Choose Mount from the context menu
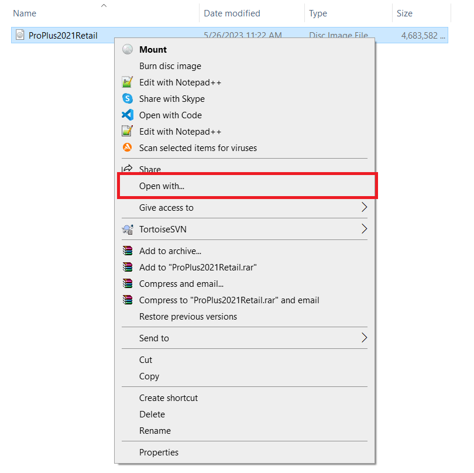This screenshot has width=474, height=473. tap(245, 50)
